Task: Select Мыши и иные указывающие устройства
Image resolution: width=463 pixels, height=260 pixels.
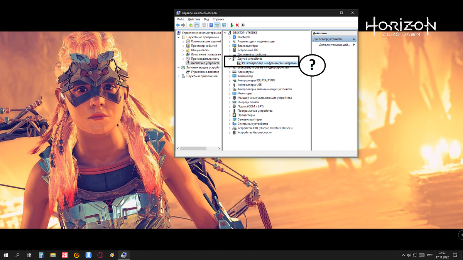Action: [264, 98]
